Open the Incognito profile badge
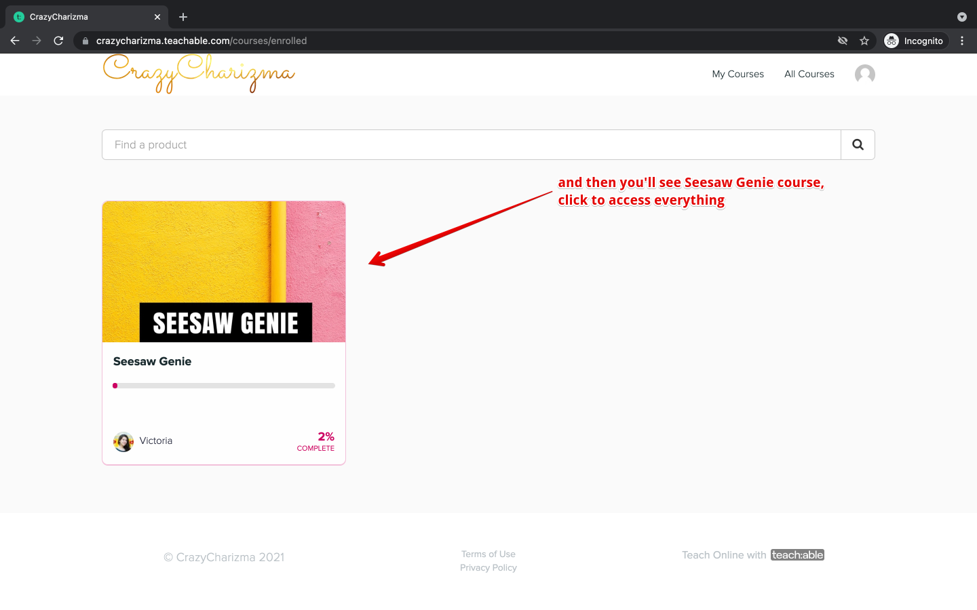The image size is (977, 610). (914, 41)
